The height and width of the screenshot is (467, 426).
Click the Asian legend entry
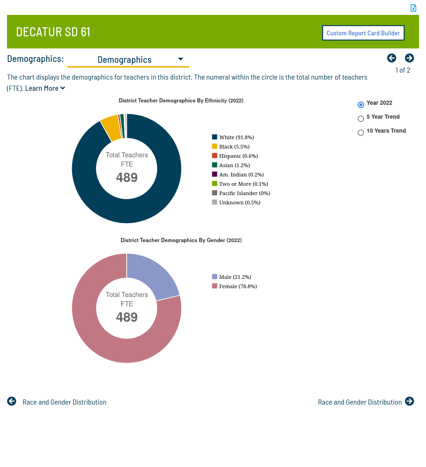pos(234,165)
